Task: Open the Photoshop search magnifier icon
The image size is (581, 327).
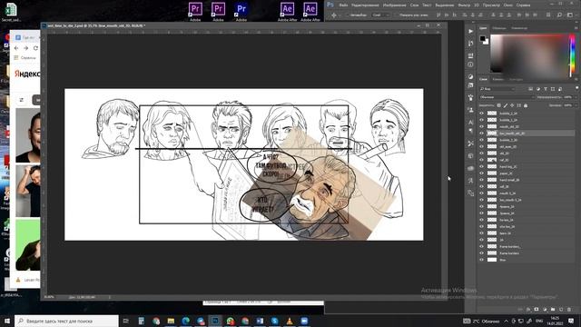Action: tap(559, 15)
